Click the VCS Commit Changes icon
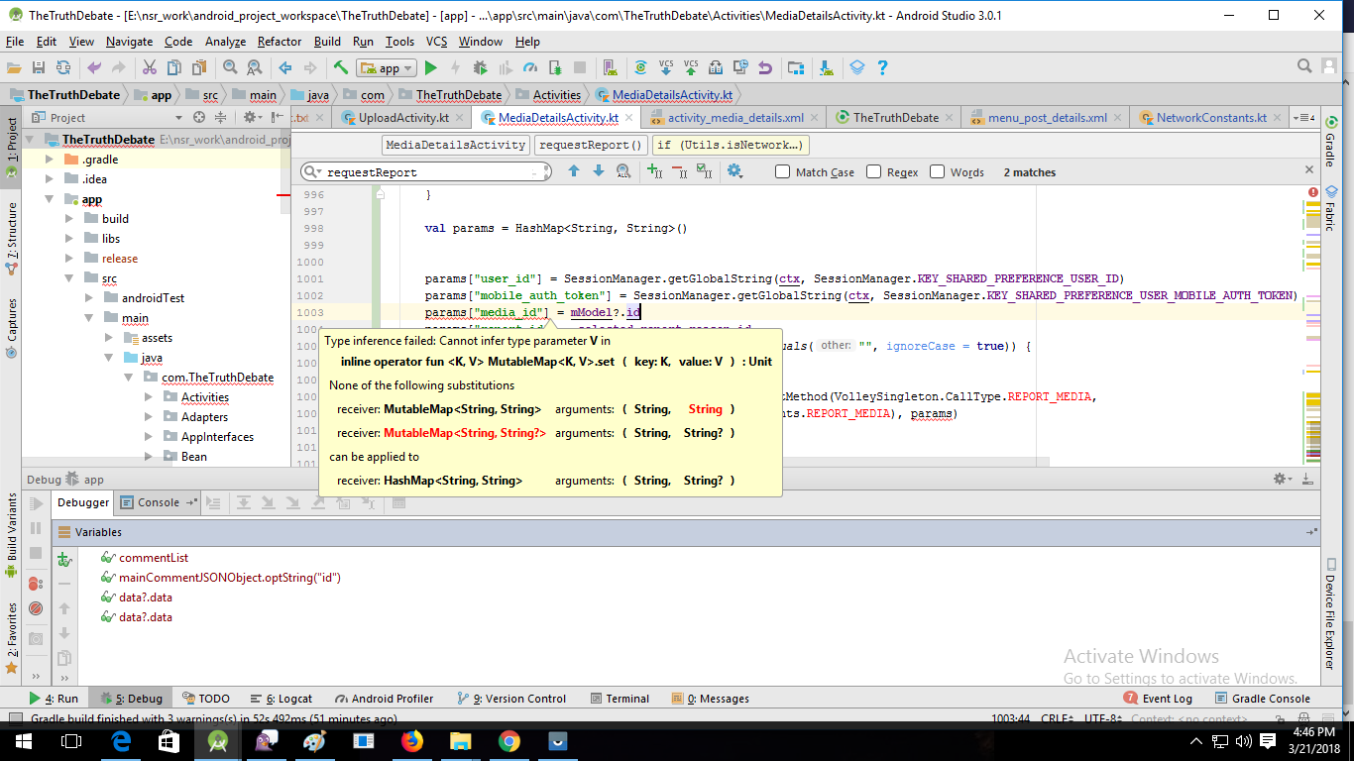 691,67
